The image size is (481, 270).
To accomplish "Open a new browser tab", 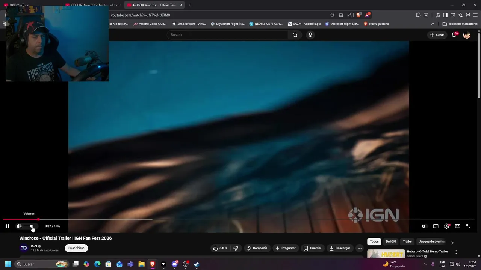I will click(190, 5).
